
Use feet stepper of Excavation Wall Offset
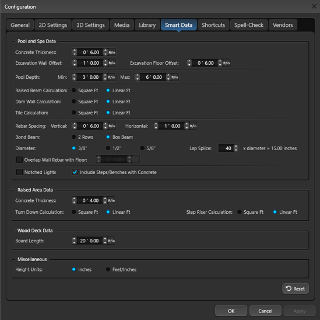point(75,63)
